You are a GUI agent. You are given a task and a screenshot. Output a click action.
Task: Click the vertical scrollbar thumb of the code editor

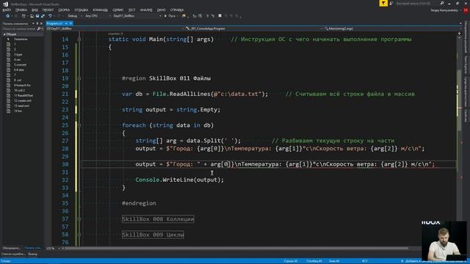tap(459, 100)
